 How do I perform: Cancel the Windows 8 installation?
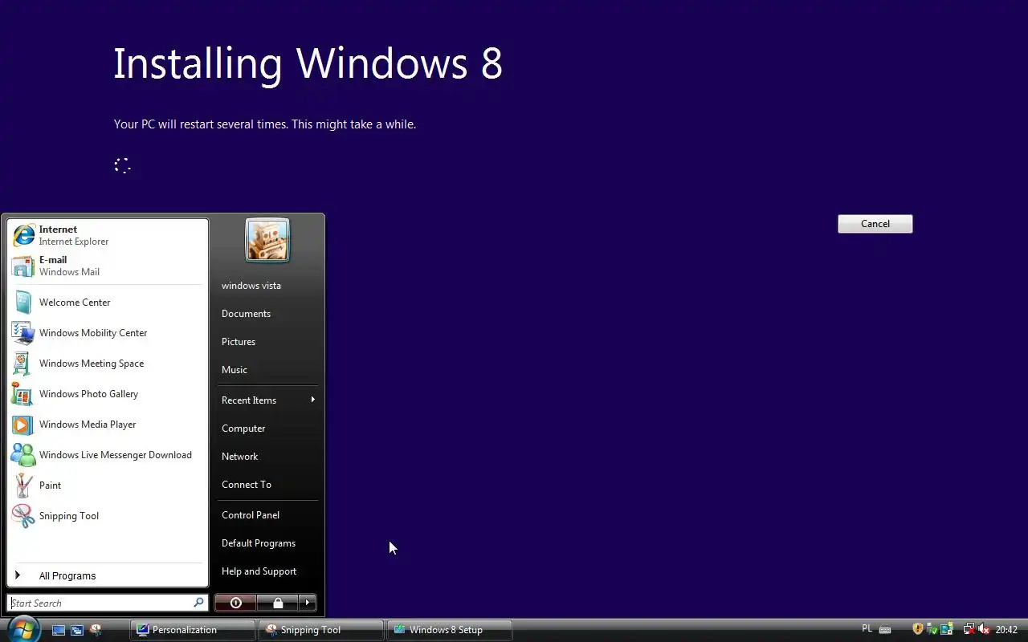click(875, 224)
